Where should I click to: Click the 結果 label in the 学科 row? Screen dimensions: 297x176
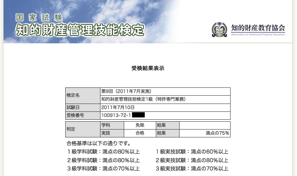pos(168,125)
